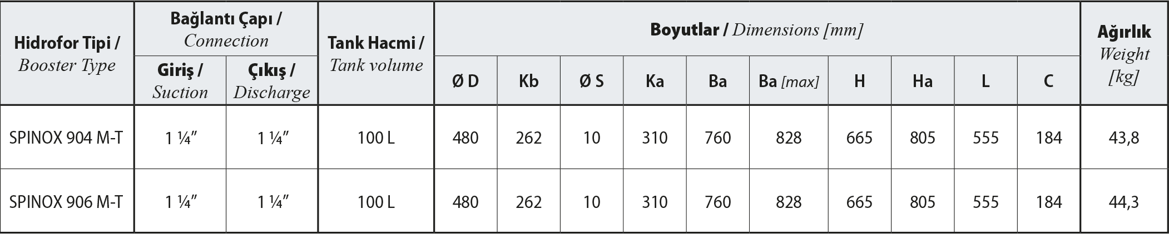Select the Ha column header
This screenshot has width=1169, height=234.
point(922,81)
